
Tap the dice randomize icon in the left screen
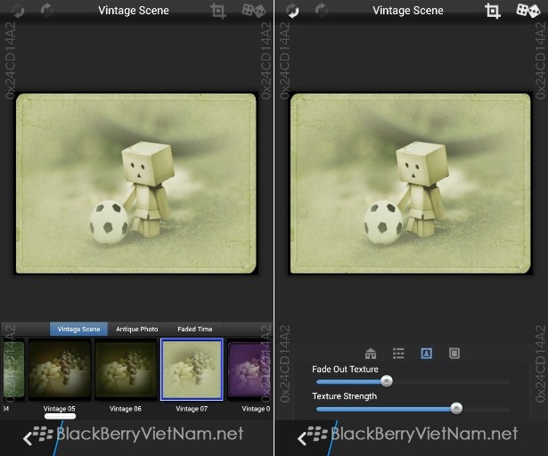[256, 12]
